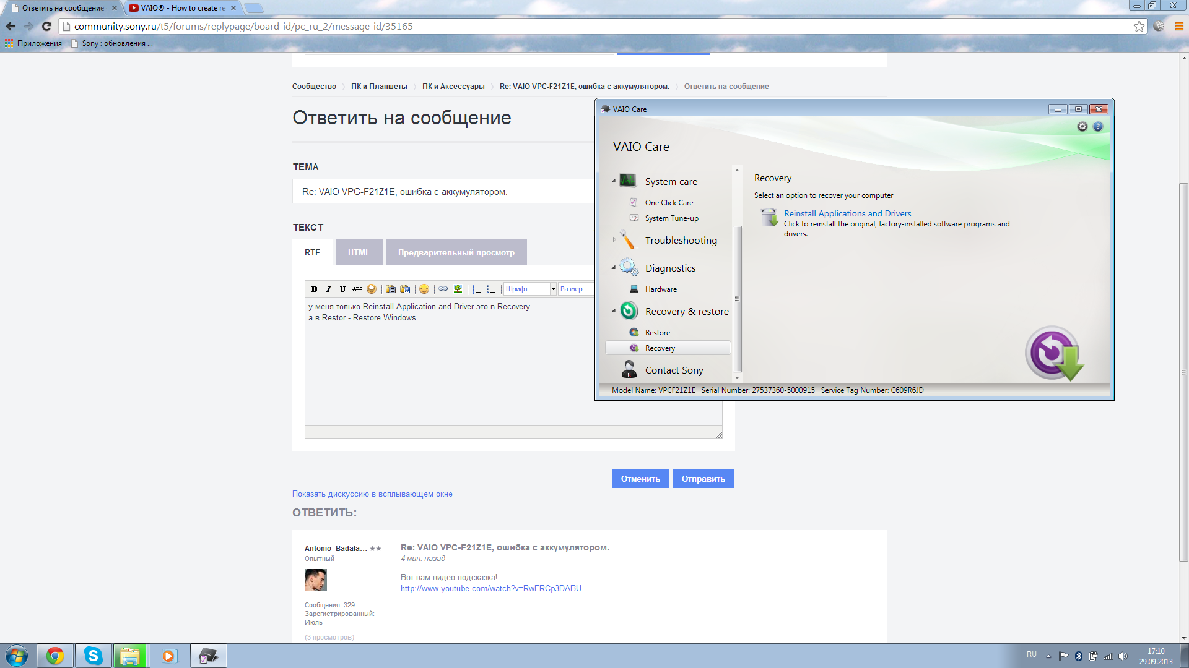Insert an image with the tree picture icon

point(458,289)
